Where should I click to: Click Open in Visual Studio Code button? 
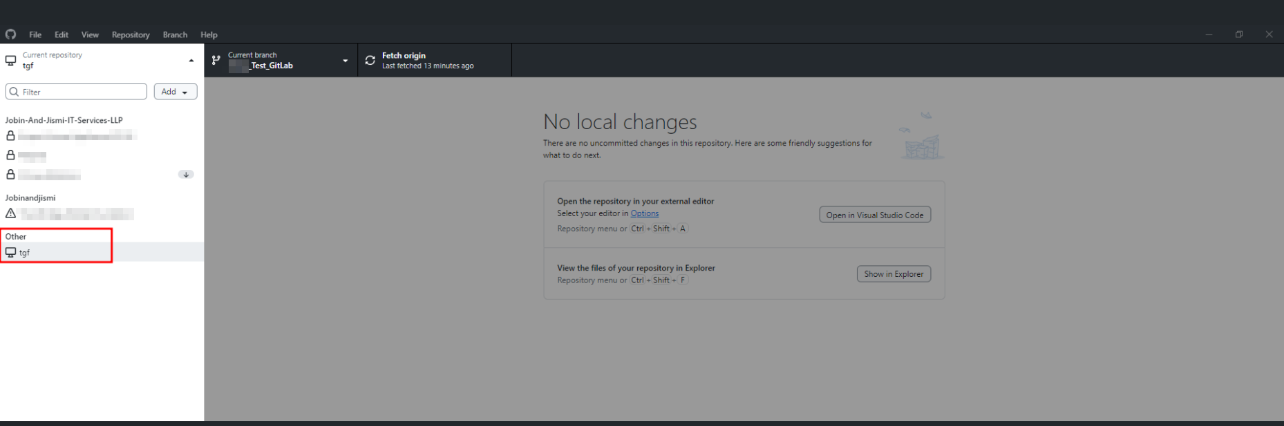pos(874,215)
